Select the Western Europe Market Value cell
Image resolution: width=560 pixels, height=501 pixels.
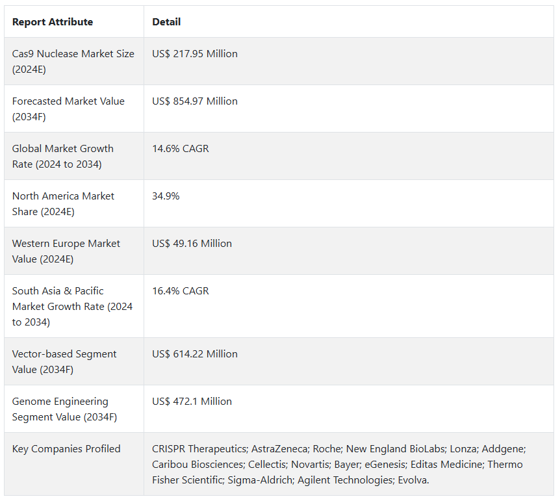point(66,251)
